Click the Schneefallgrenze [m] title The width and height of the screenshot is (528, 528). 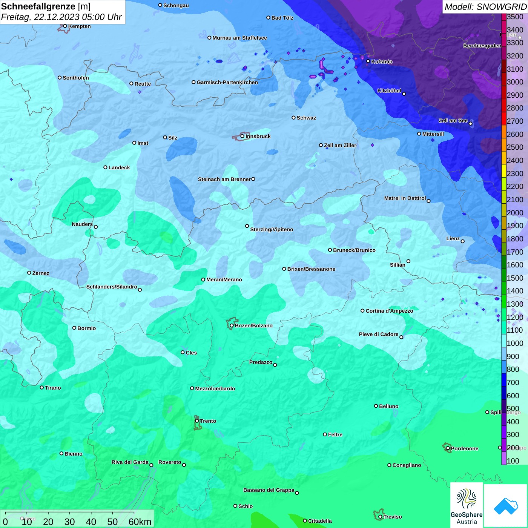(46, 6)
